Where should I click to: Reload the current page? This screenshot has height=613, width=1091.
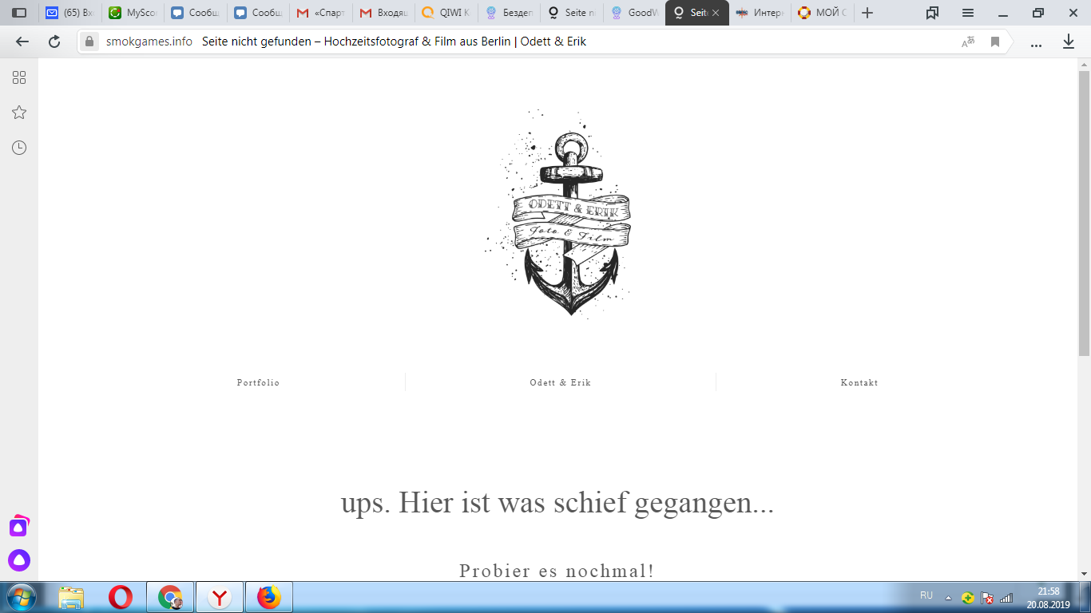[54, 42]
